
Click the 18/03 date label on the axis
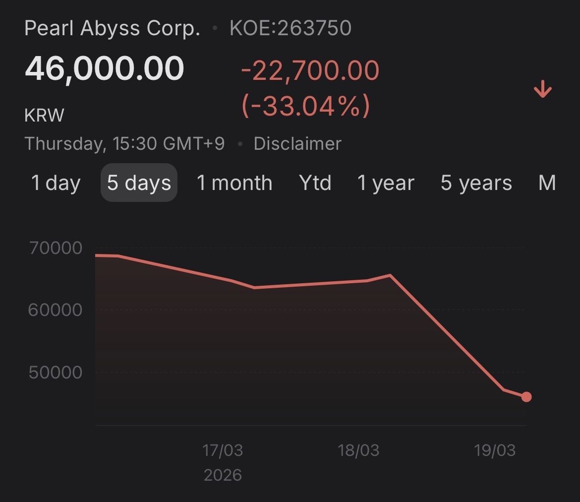coord(358,450)
